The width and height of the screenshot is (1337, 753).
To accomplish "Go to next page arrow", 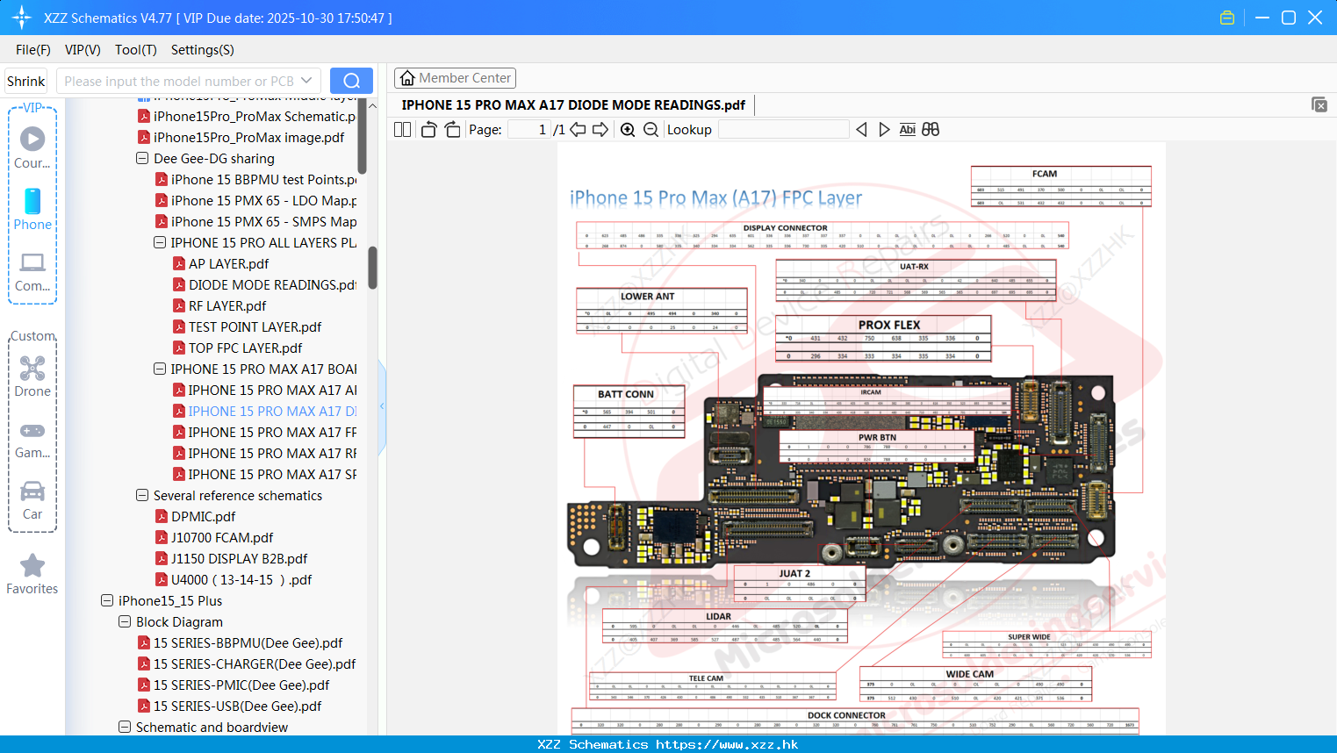I will (600, 129).
